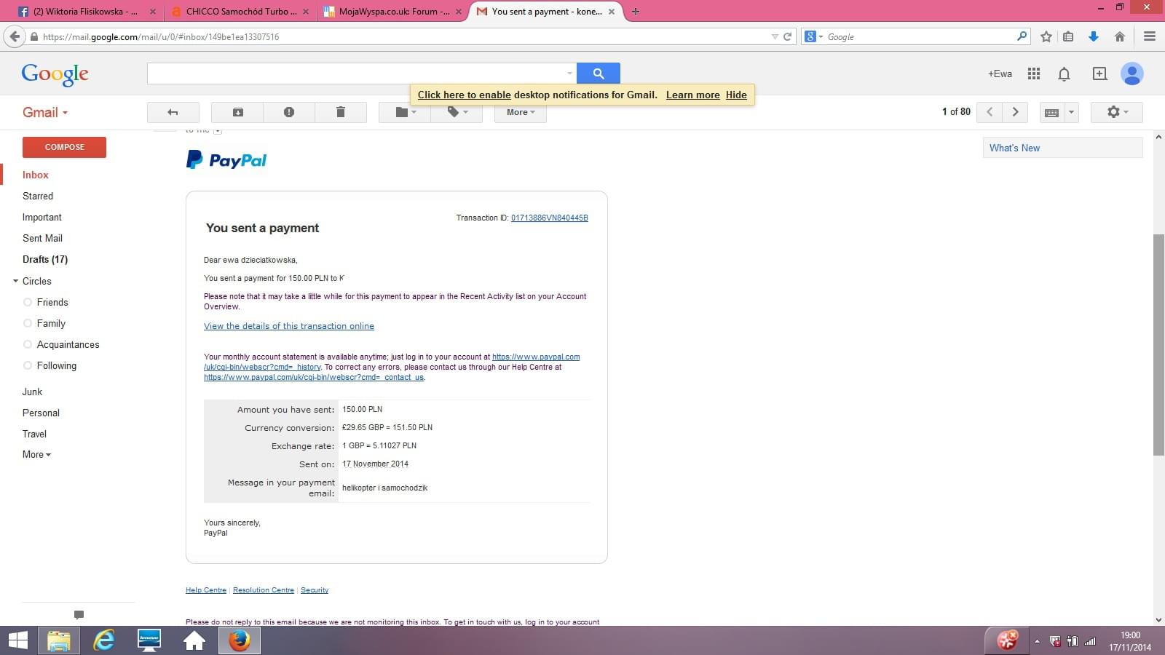The width and height of the screenshot is (1165, 655).
Task: Open Google apps grid
Action: pyautogui.click(x=1033, y=74)
